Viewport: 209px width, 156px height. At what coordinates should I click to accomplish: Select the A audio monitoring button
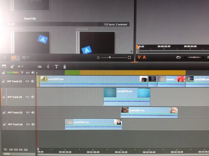click(x=144, y=57)
